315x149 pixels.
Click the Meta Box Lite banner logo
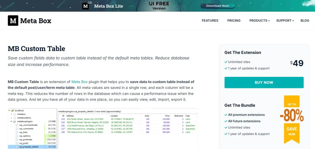86,6
